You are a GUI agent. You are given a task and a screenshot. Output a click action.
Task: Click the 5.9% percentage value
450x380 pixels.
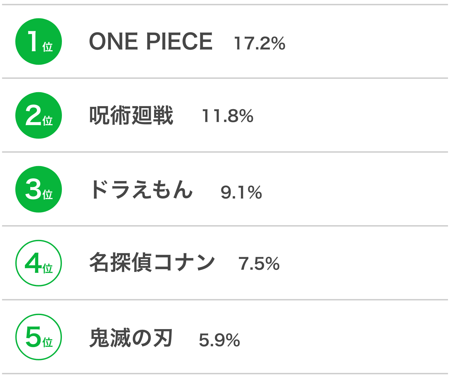tap(219, 340)
